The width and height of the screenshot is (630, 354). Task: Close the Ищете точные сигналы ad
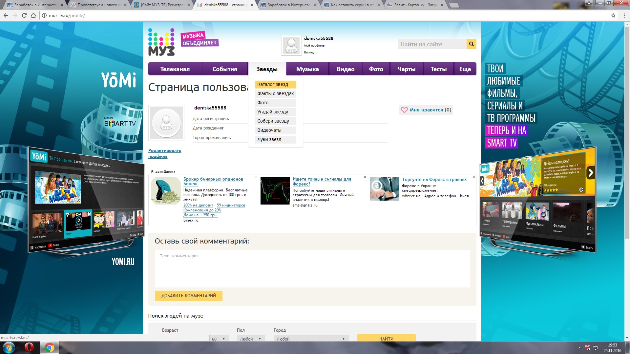[x=365, y=177]
